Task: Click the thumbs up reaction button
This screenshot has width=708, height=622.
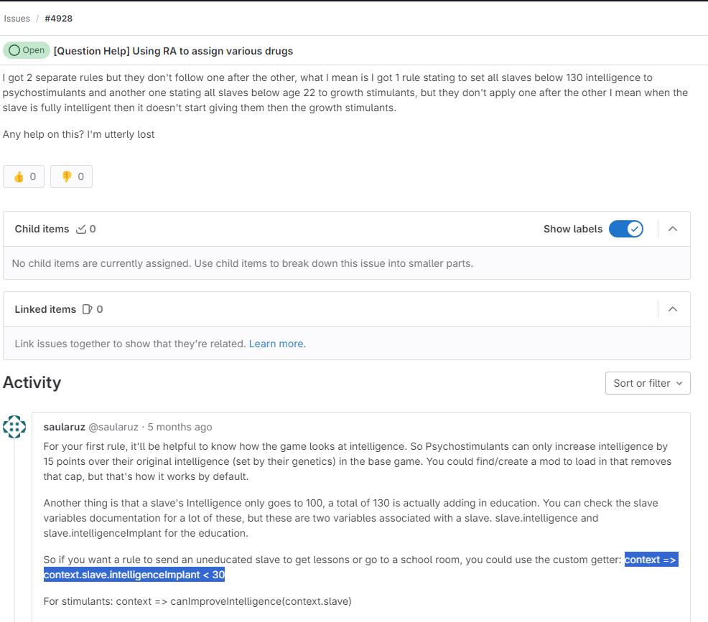Action: pos(24,176)
